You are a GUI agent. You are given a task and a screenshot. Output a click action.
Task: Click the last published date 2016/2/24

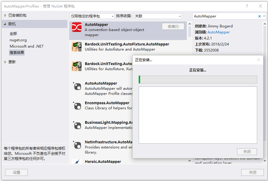tap(220, 44)
